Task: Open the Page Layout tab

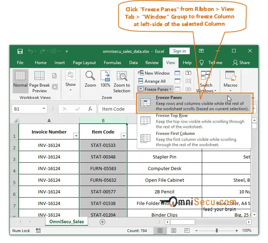Action: (84, 63)
